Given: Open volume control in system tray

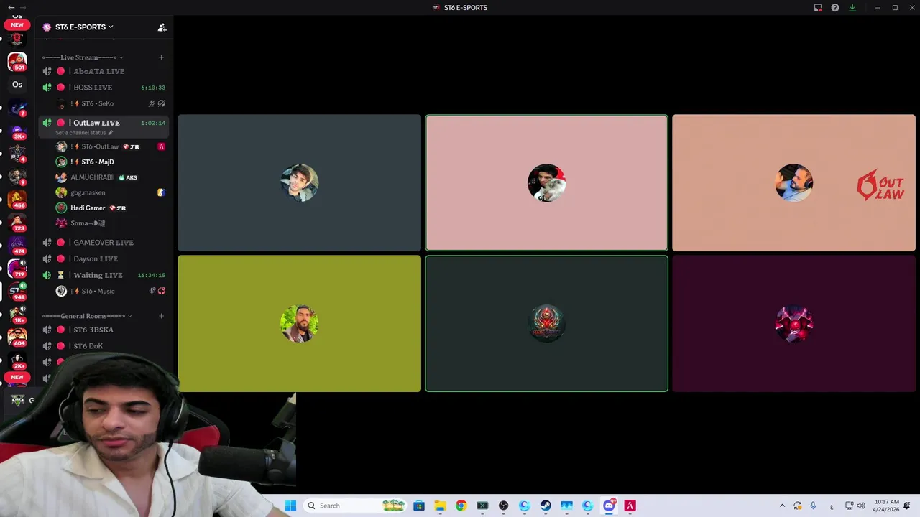Looking at the screenshot, I should pos(861,506).
